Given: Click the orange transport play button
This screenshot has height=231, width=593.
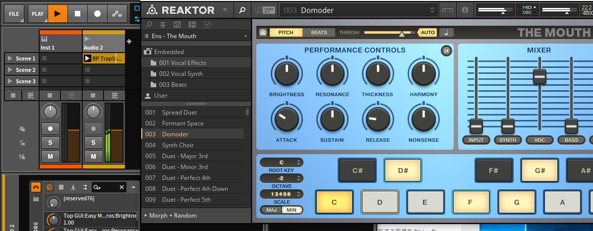Looking at the screenshot, I should [58, 13].
